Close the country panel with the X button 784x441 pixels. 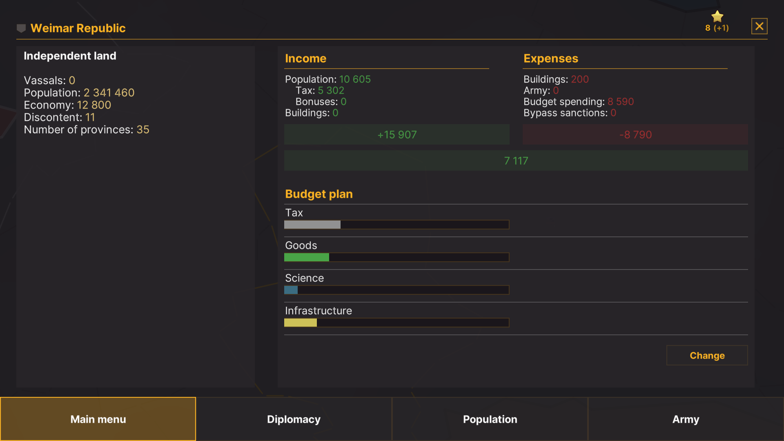coord(759,26)
